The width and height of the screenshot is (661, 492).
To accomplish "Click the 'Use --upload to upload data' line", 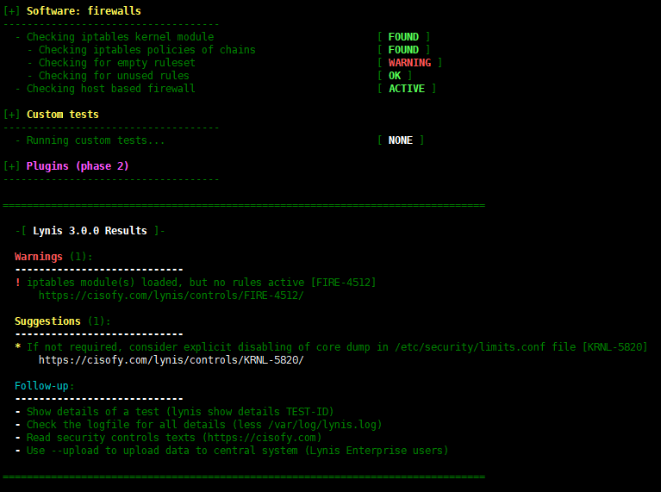I will point(237,451).
